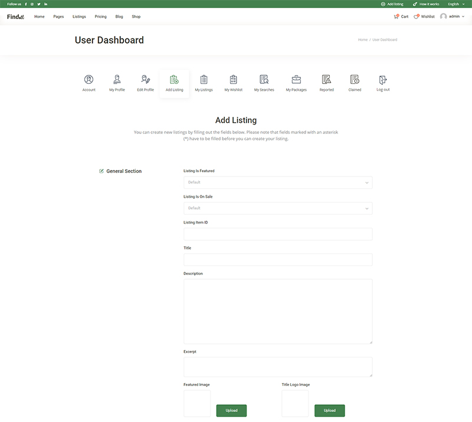Open the Pricing menu item

pos(100,17)
